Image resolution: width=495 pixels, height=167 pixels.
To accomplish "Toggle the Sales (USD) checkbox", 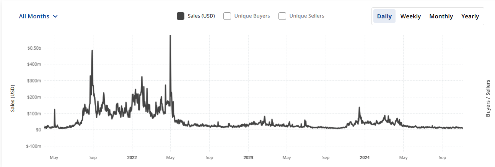I will [181, 16].
